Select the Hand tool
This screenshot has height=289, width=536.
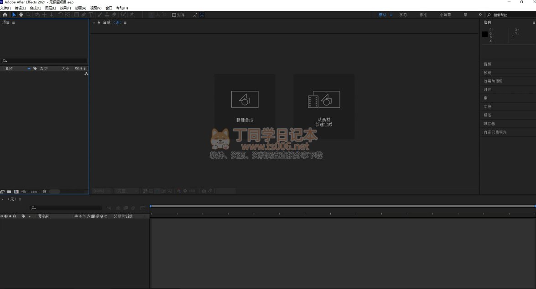tap(21, 15)
